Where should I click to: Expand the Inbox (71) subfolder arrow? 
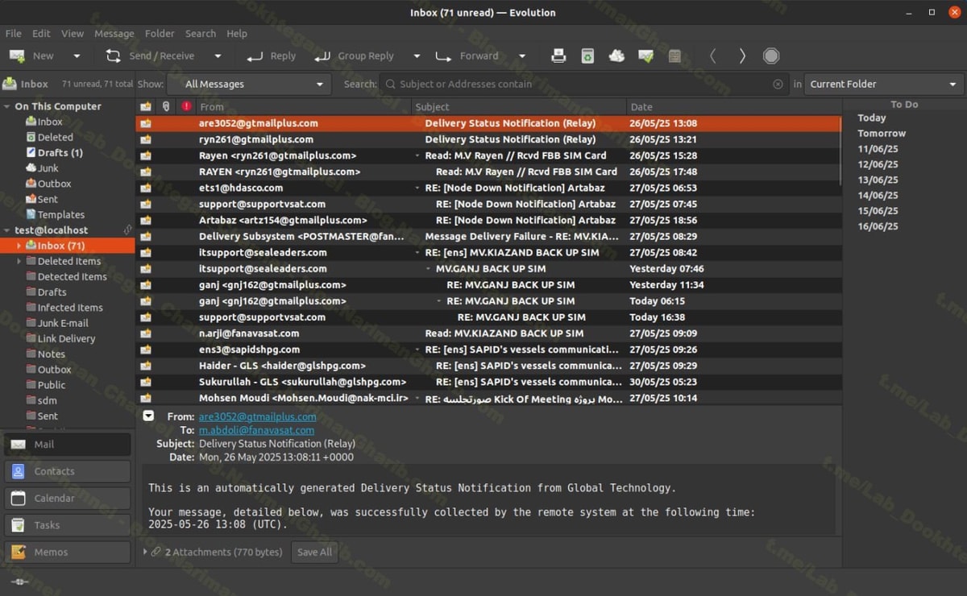pyautogui.click(x=19, y=246)
